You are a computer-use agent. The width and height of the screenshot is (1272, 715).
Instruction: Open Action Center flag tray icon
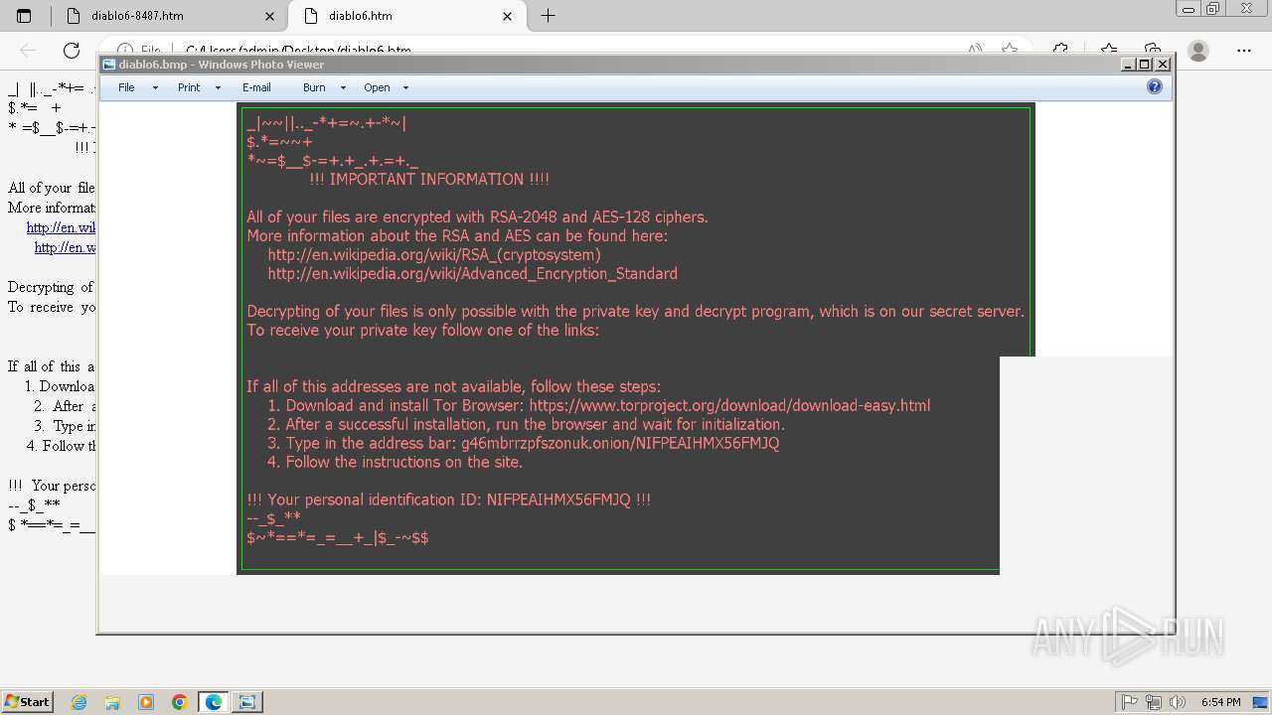tap(1130, 702)
